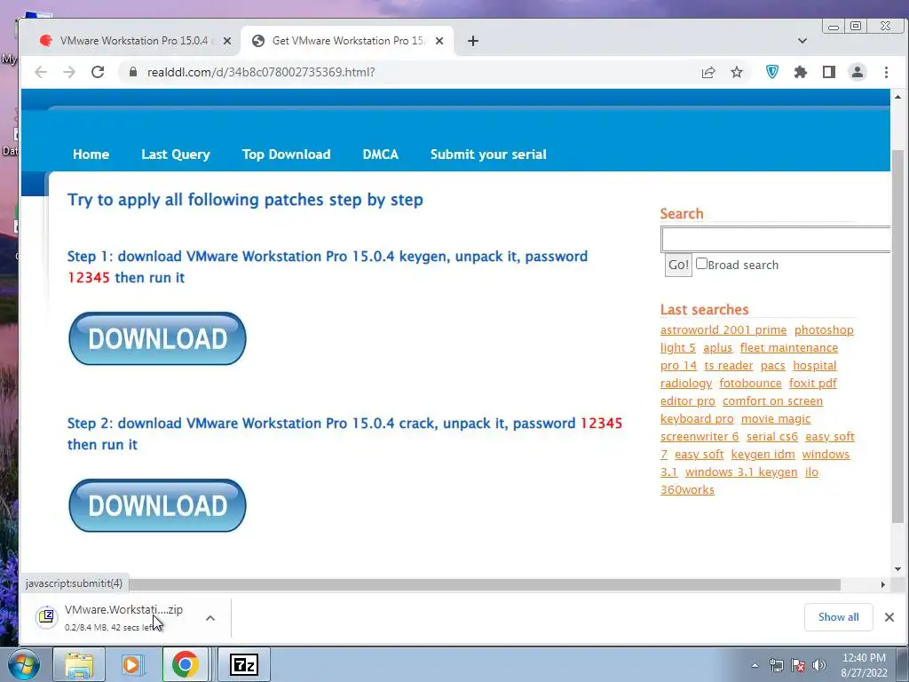Click the vertical scrollbar down arrow
Viewport: 909px width, 682px height.
click(x=897, y=569)
